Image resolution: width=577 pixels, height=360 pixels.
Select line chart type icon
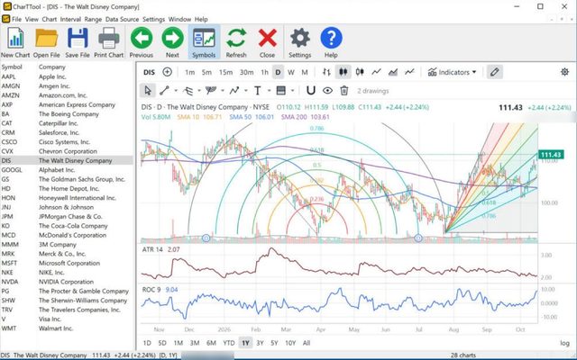[376, 72]
